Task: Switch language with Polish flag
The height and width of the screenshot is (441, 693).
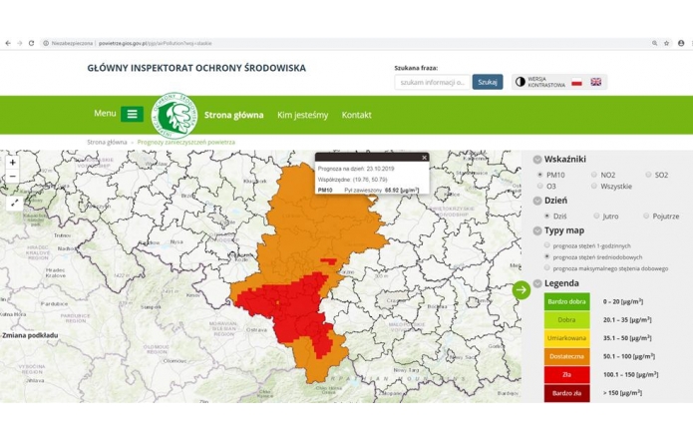Action: click(576, 82)
